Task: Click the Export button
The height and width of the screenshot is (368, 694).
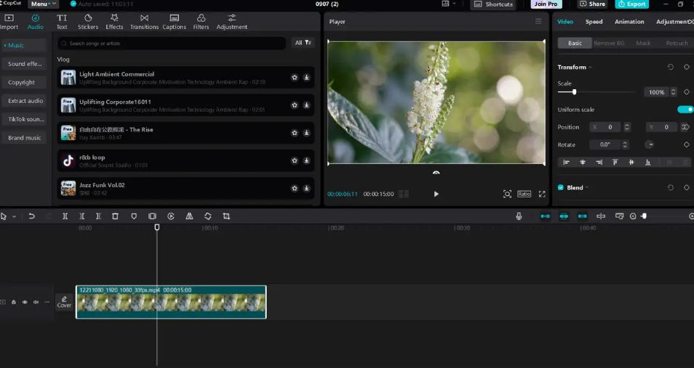Action: (x=631, y=4)
